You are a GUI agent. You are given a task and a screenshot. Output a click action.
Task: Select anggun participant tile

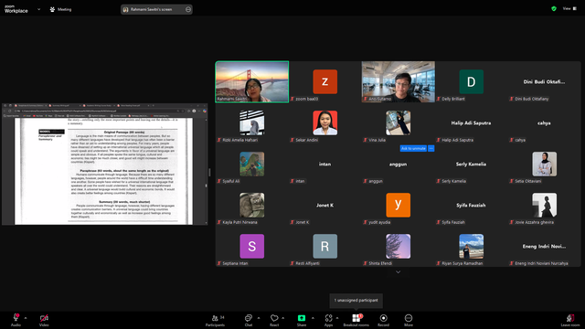pos(399,164)
